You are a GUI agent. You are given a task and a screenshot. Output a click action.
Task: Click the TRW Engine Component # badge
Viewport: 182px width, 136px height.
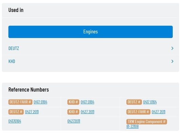(147, 122)
